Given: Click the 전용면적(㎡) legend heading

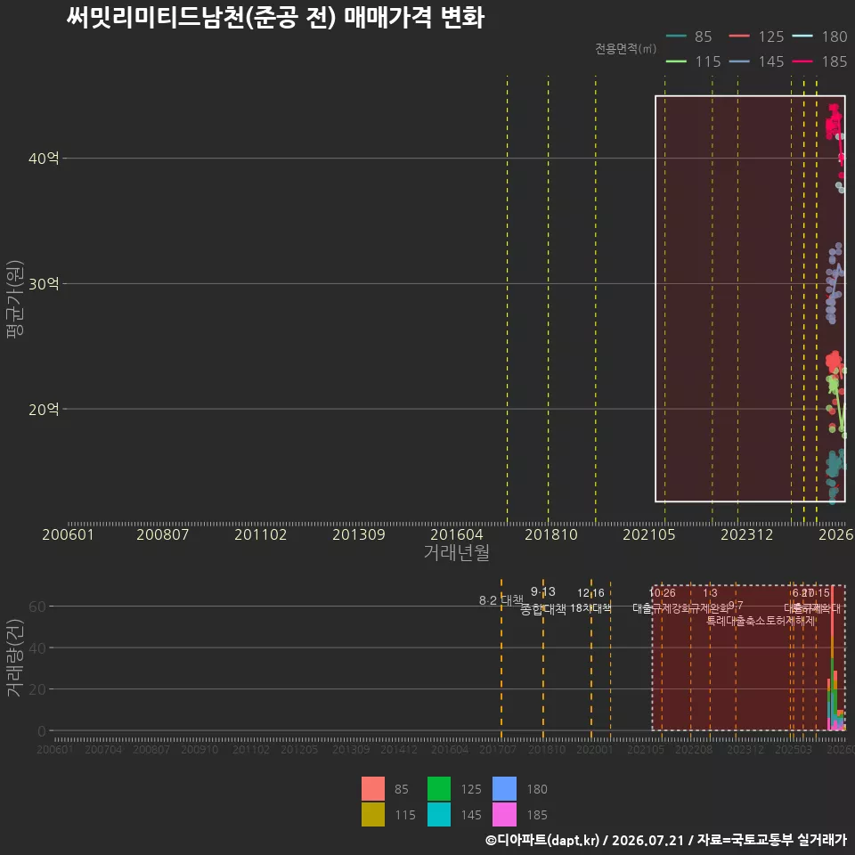Looking at the screenshot, I should (x=625, y=48).
